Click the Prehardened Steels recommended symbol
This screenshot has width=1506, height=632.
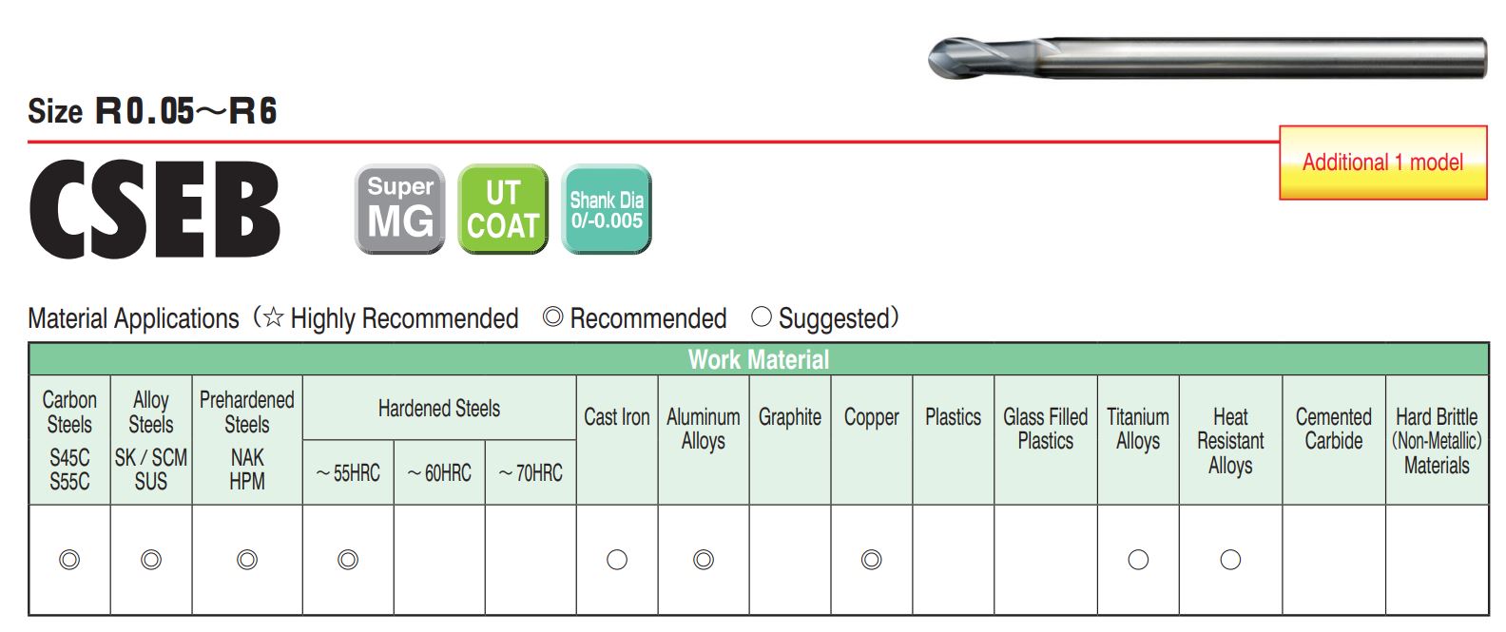(x=247, y=560)
